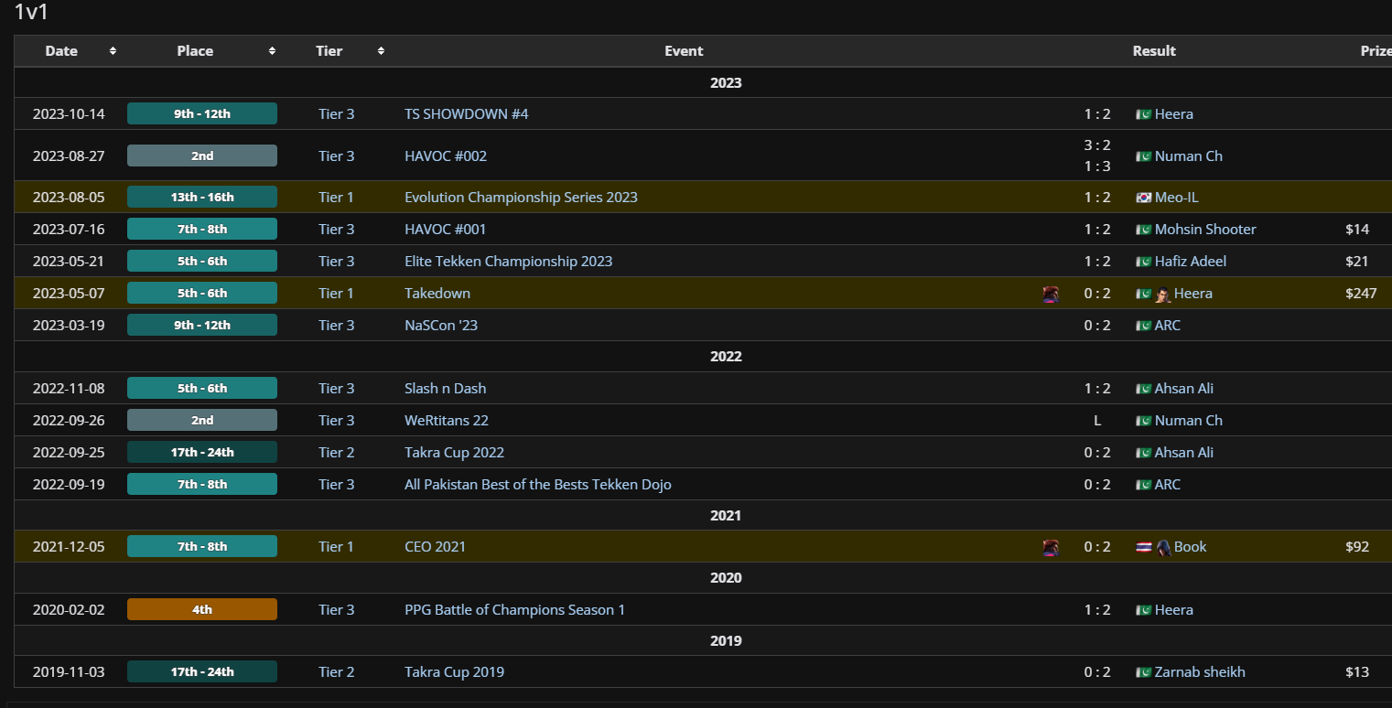Screen dimensions: 1392x708
Task: Open the WeRtitans 22 event page
Action: [447, 421]
